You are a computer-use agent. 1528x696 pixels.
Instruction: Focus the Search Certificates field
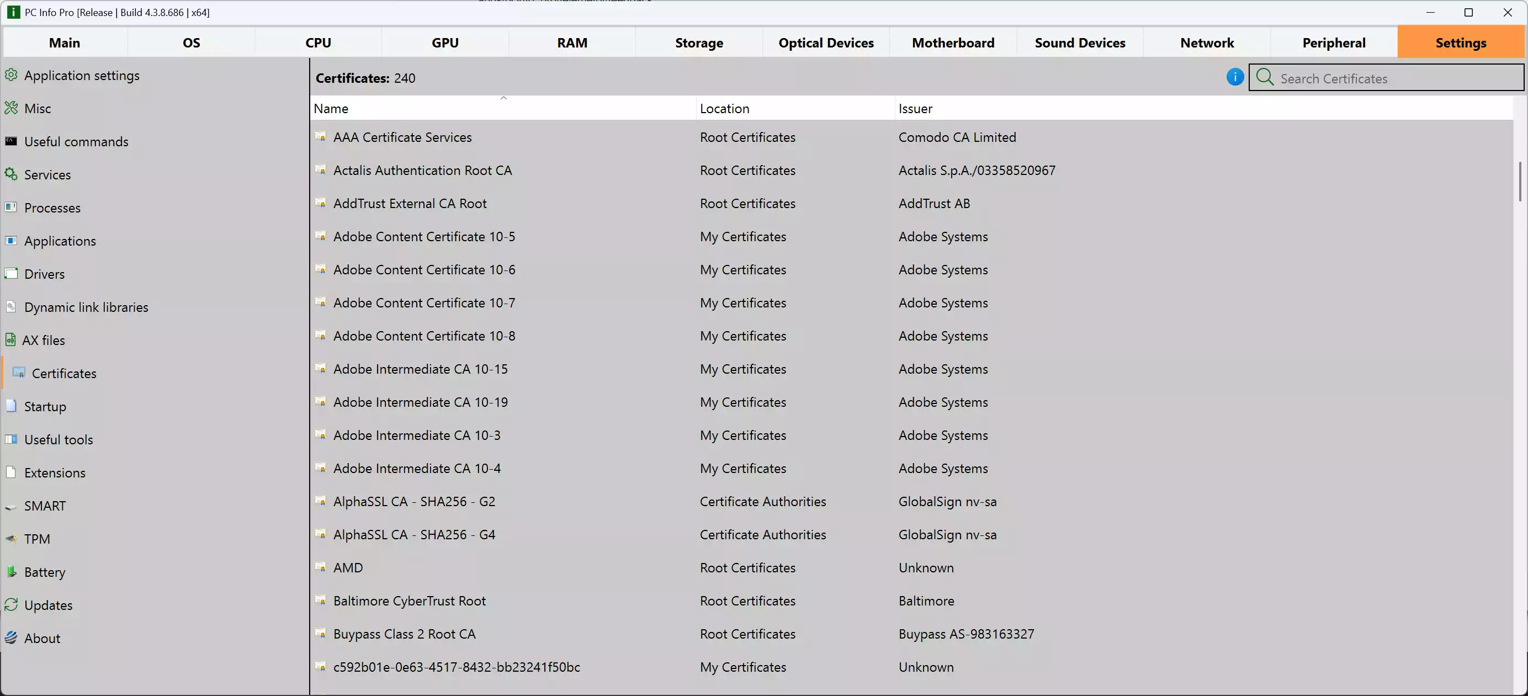[1386, 78]
